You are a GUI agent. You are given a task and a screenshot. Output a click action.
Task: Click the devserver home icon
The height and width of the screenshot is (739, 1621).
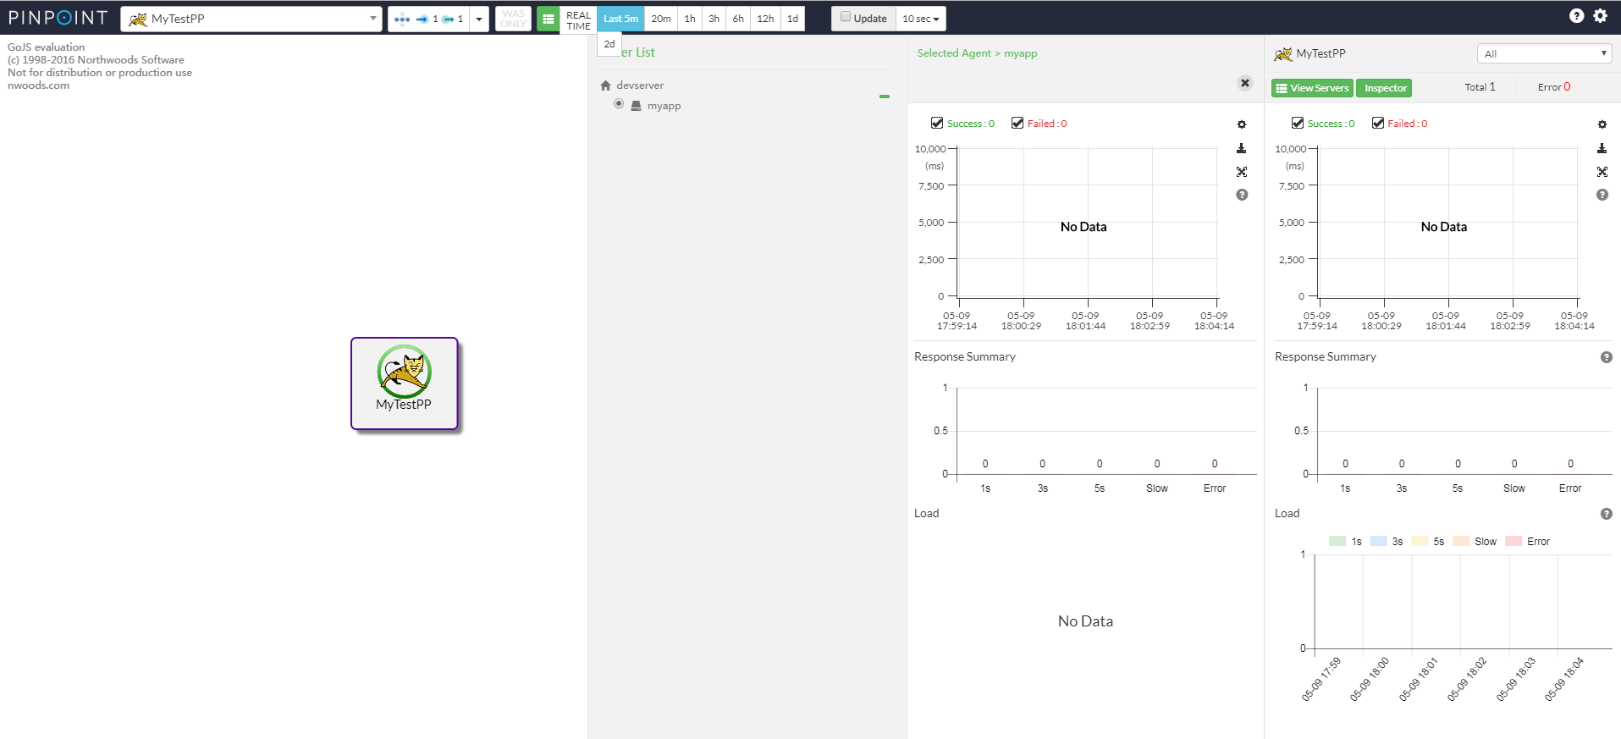coord(605,85)
